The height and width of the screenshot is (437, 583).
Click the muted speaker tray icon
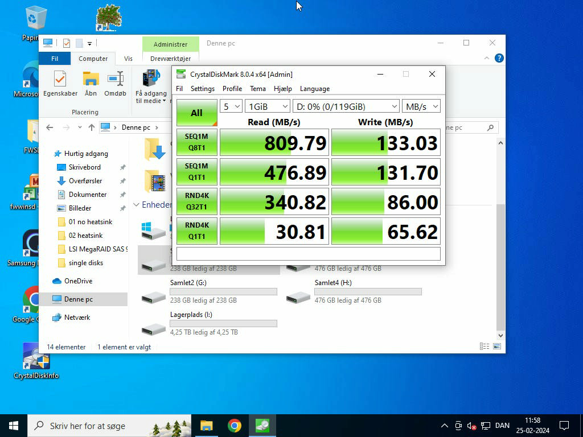pyautogui.click(x=471, y=426)
